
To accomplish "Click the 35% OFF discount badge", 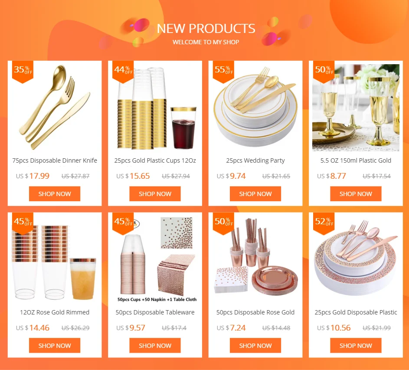I will click(x=23, y=72).
